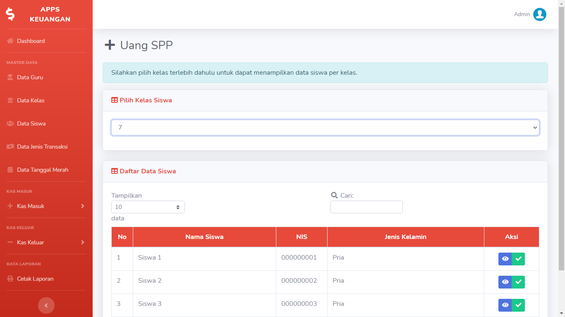
Task: Click the Aksi column header
Action: click(x=512, y=237)
